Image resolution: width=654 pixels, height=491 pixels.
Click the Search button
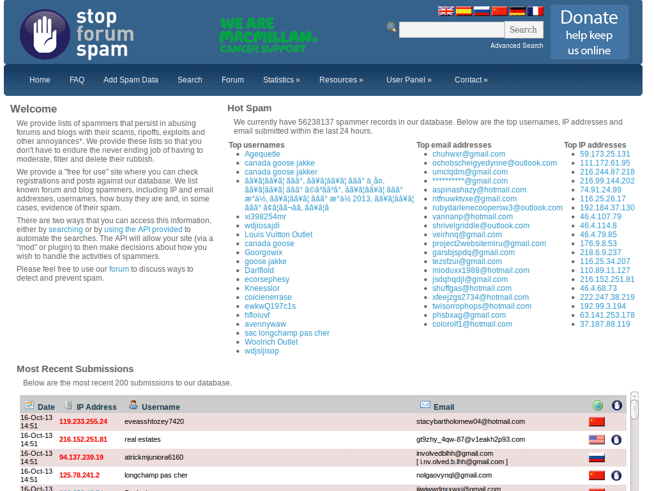(523, 29)
